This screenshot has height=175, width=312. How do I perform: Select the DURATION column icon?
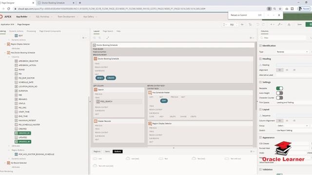click(x=16, y=91)
